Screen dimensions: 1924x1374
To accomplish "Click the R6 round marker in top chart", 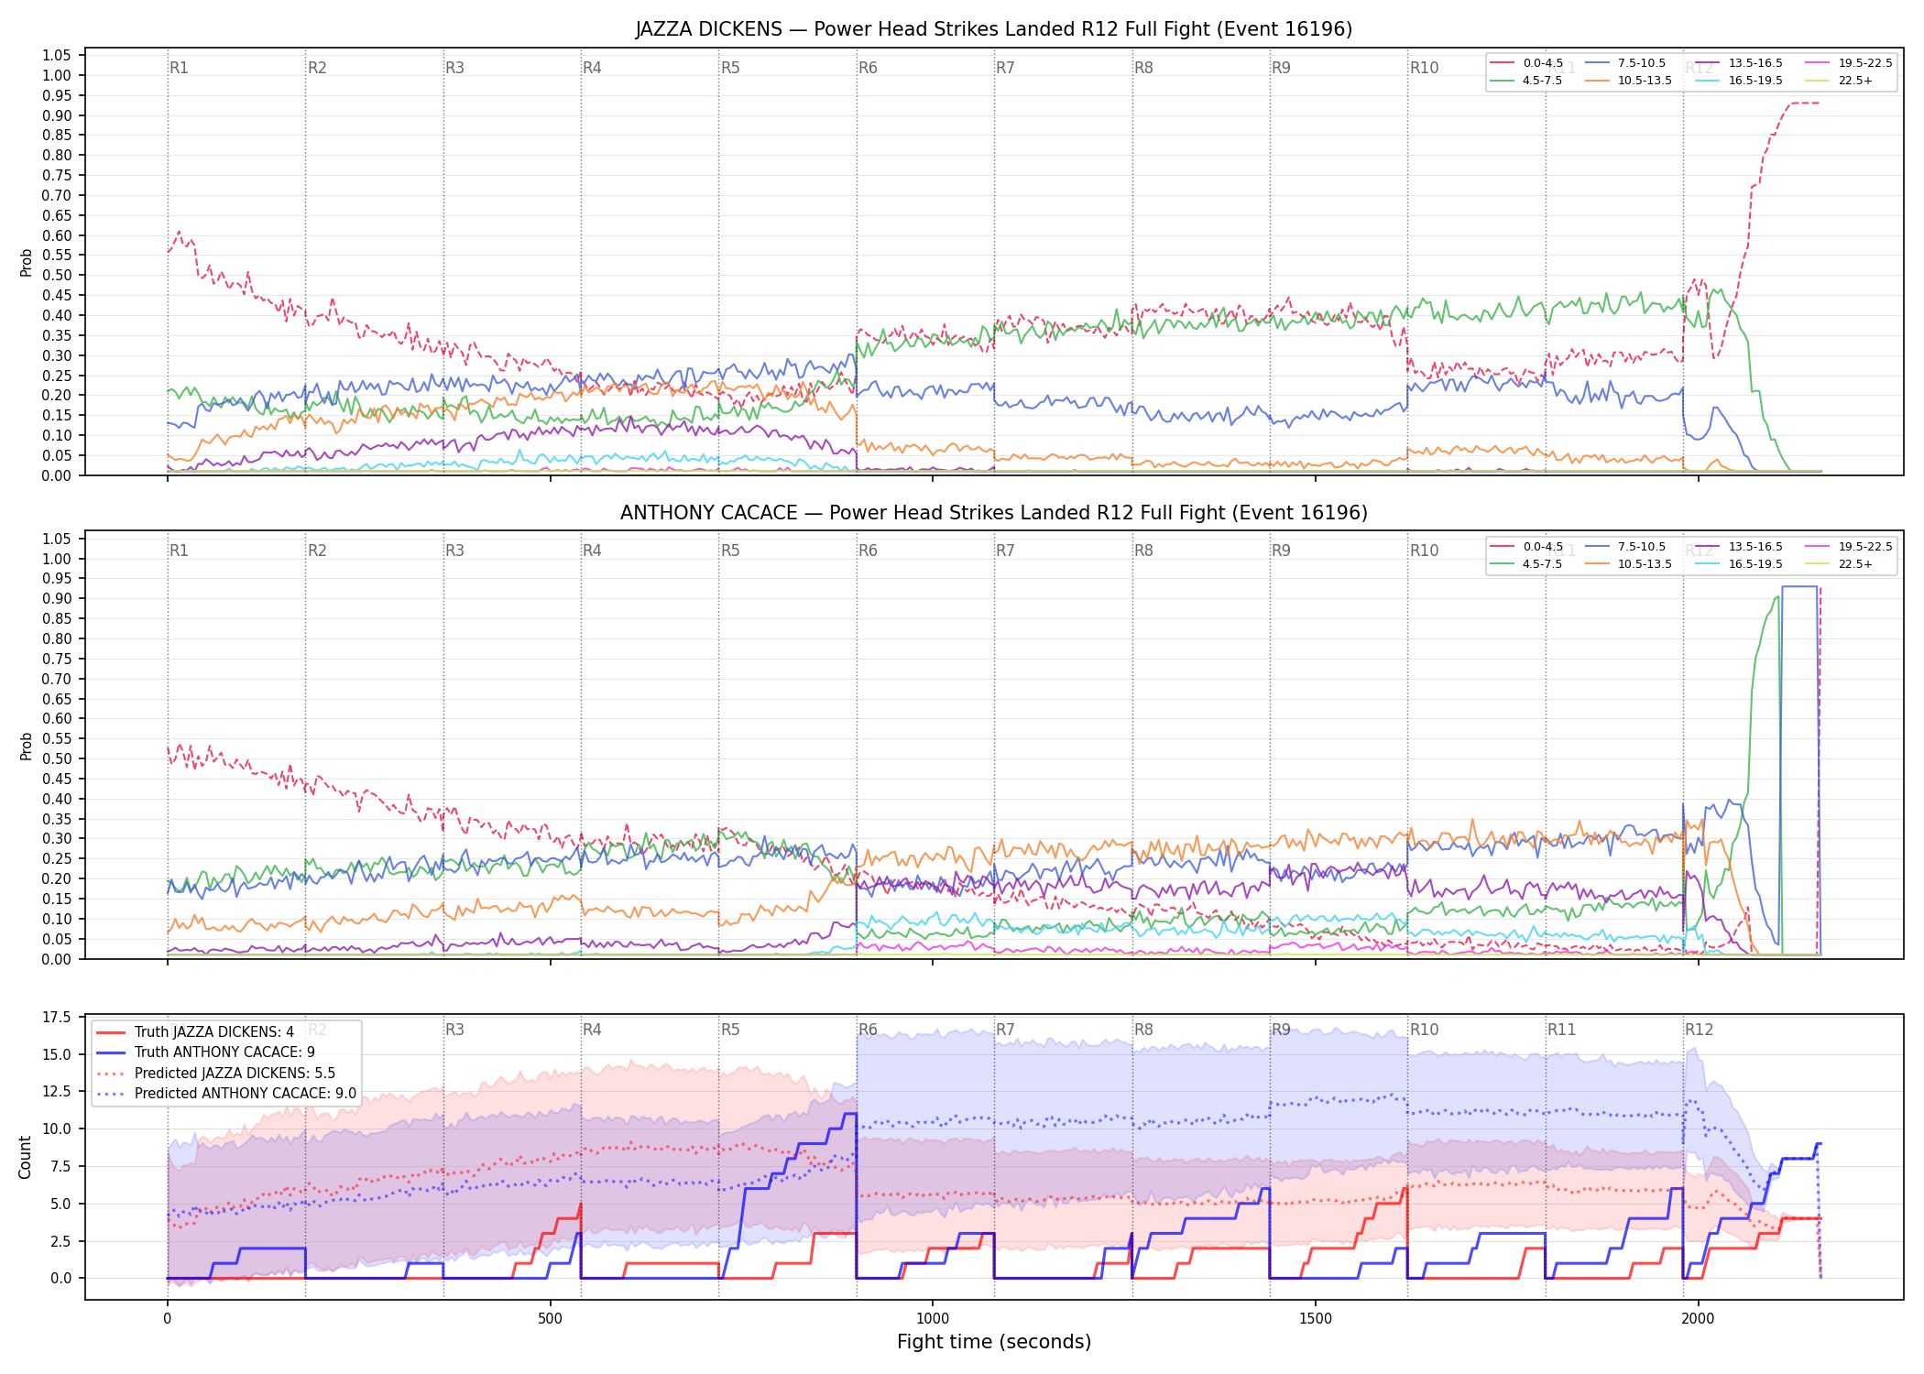I will (868, 68).
